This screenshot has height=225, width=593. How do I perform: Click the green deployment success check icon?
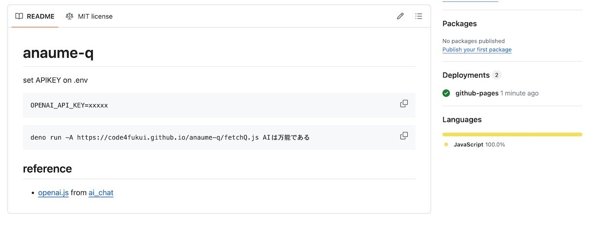point(446,93)
